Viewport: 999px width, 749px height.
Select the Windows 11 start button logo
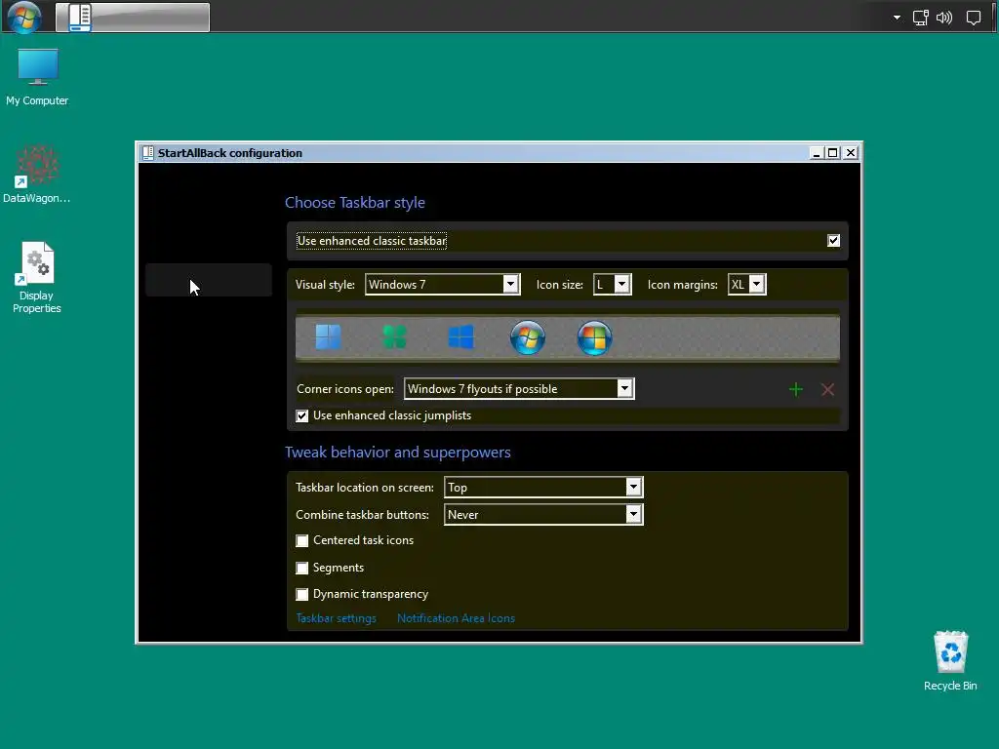coord(328,336)
